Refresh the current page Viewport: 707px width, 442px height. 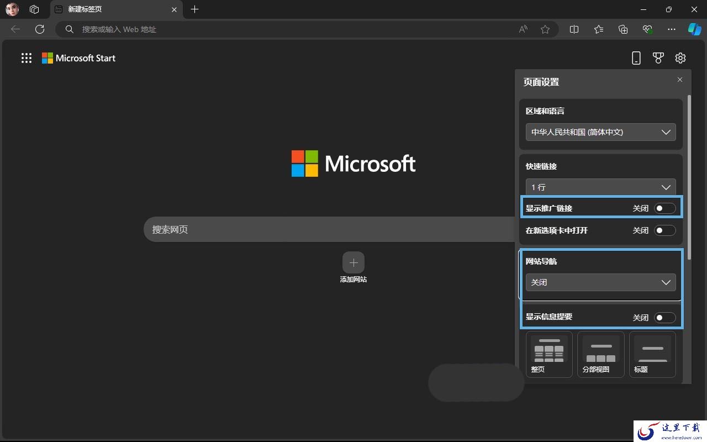coord(40,29)
